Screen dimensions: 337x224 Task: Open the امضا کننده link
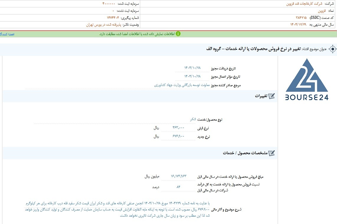[7, 34]
